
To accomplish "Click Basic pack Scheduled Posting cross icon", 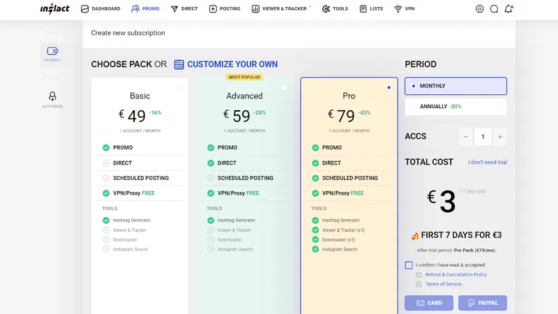I will click(106, 178).
